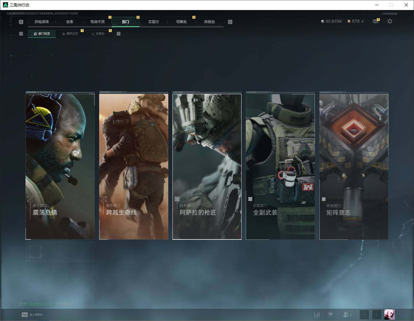Open the 矩阵意志 R&D department card

click(354, 167)
